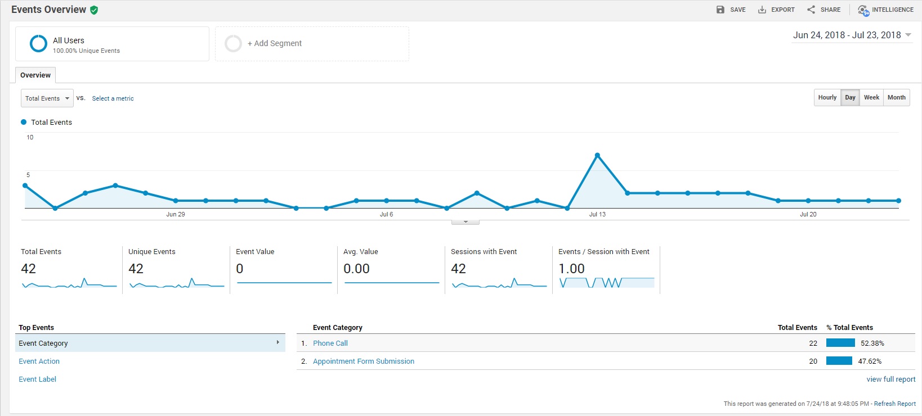This screenshot has width=922, height=416.
Task: Switch chart granularity to Hourly
Action: pos(827,98)
